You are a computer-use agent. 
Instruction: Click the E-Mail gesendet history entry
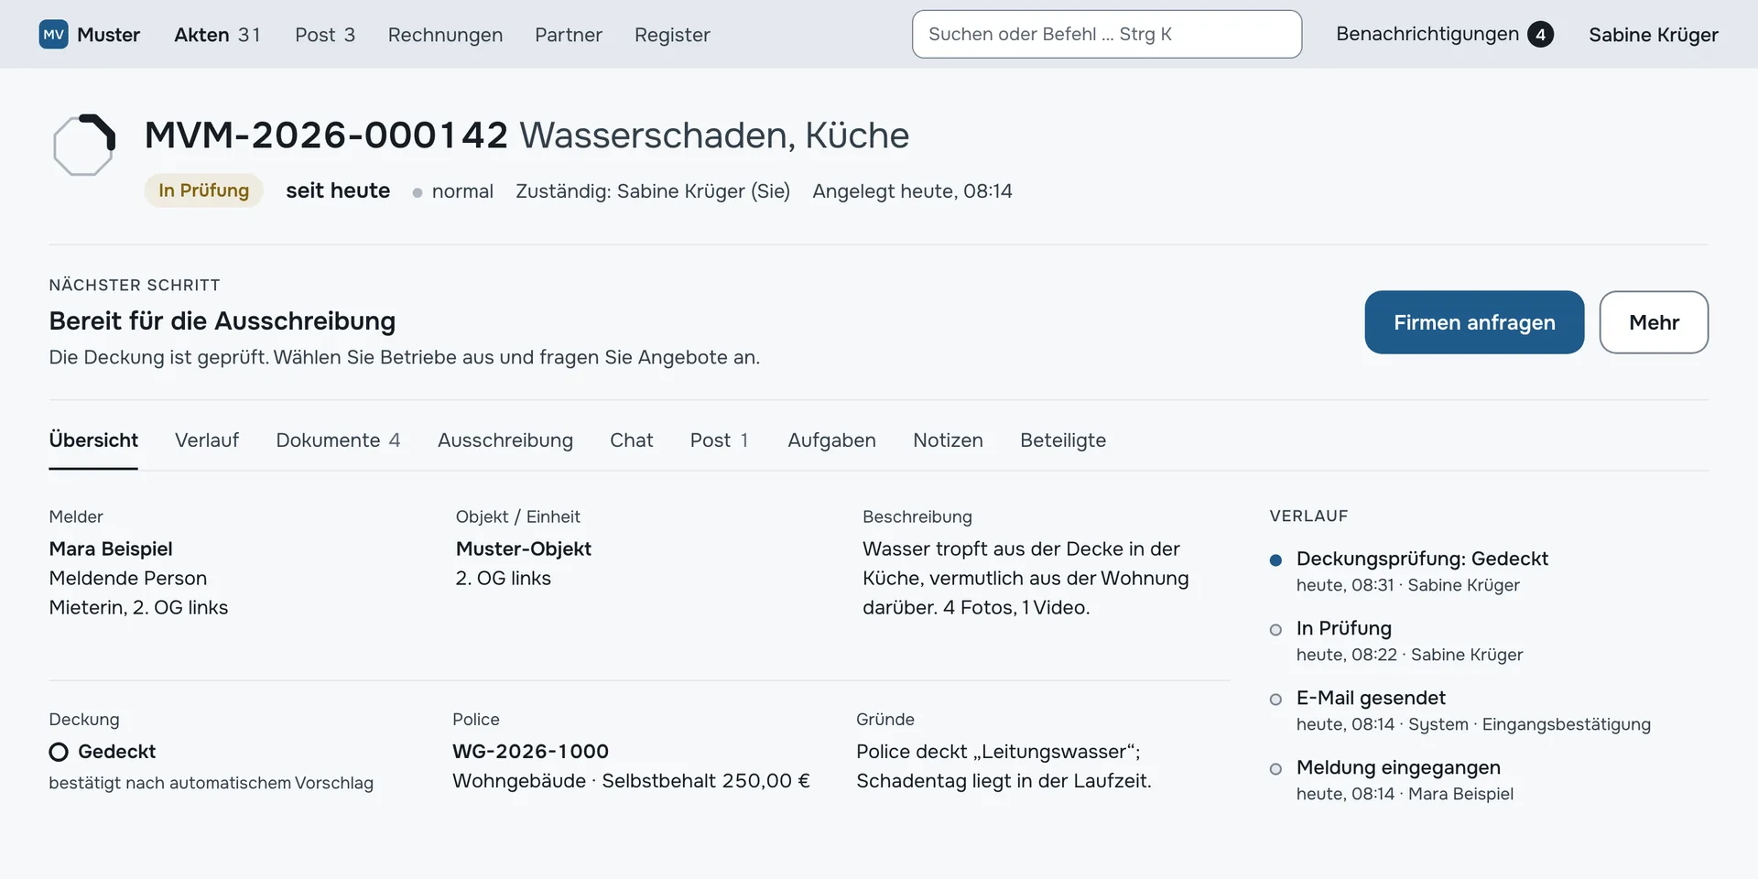(x=1473, y=710)
